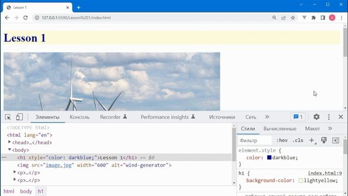Open the Recorder tab
The width and height of the screenshot is (348, 196).
[114, 117]
